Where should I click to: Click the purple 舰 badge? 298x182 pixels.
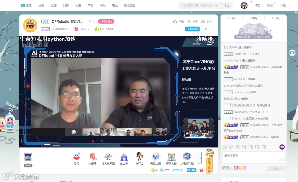tap(236, 168)
